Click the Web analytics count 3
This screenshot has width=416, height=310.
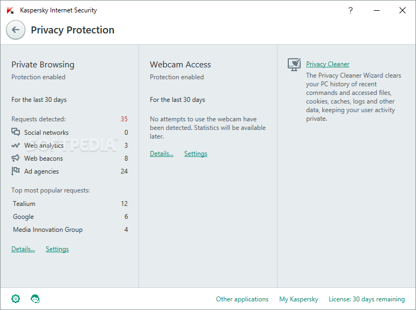pyautogui.click(x=126, y=146)
